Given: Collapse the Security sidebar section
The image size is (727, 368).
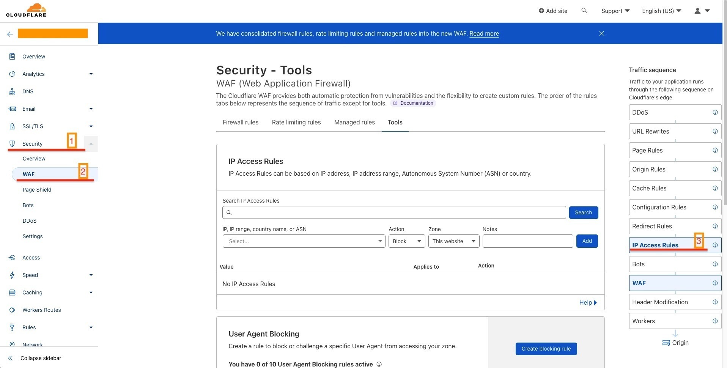Looking at the screenshot, I should pos(91,144).
